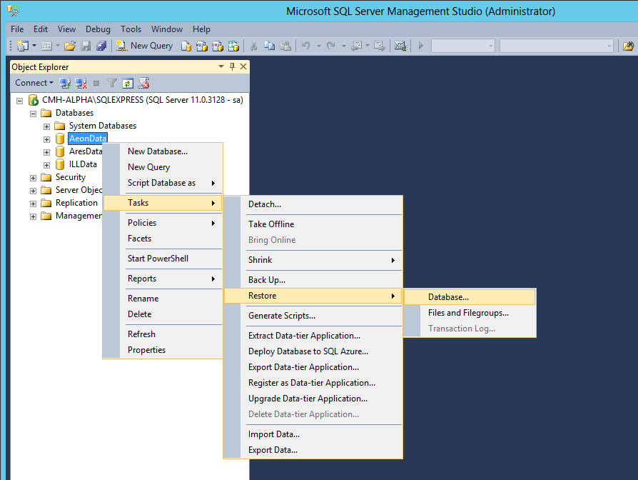Open Activity Monitor from the toolbar

click(x=400, y=45)
